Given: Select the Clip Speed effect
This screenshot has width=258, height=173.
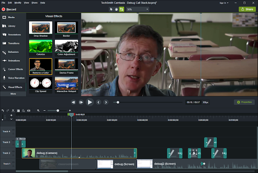Looking at the screenshot, I should (41, 85).
